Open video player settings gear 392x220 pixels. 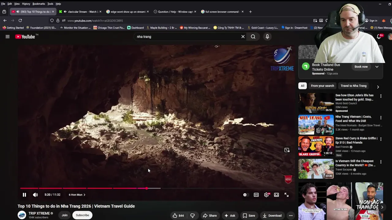[x=266, y=195]
